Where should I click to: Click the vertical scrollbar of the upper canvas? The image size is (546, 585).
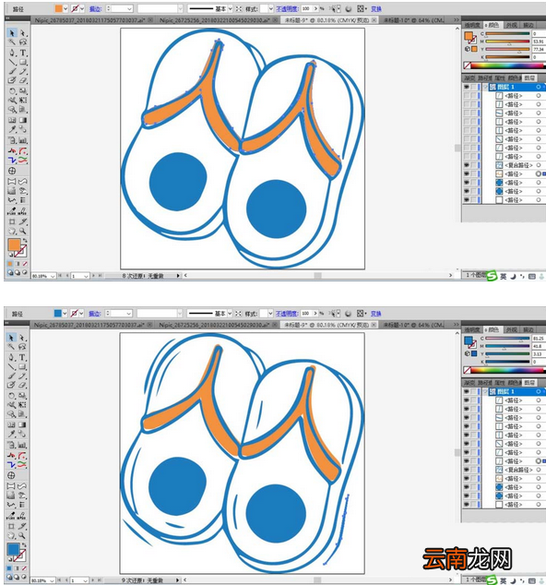(x=457, y=149)
